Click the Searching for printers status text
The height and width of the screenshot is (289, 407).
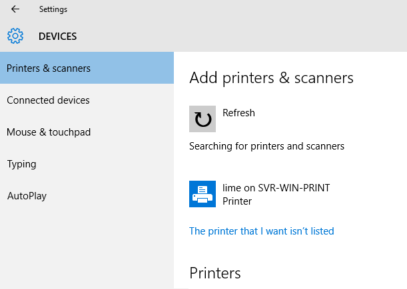(x=266, y=145)
